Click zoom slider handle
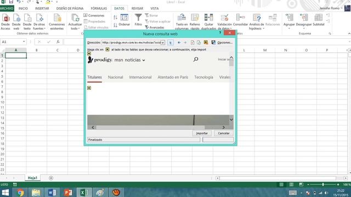 point(323,184)
